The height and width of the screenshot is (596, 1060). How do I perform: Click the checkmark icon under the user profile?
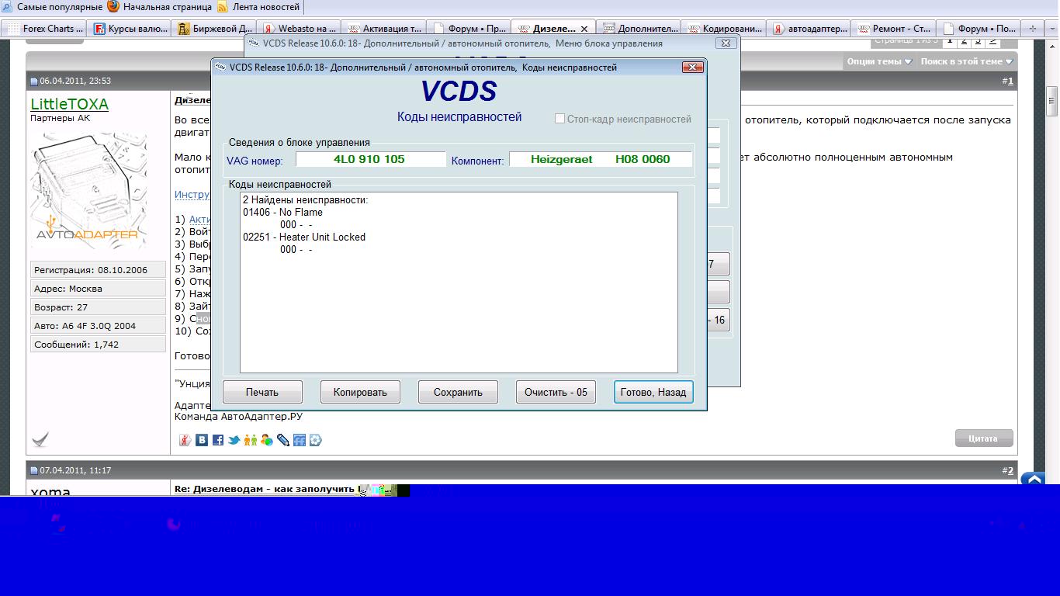click(40, 439)
